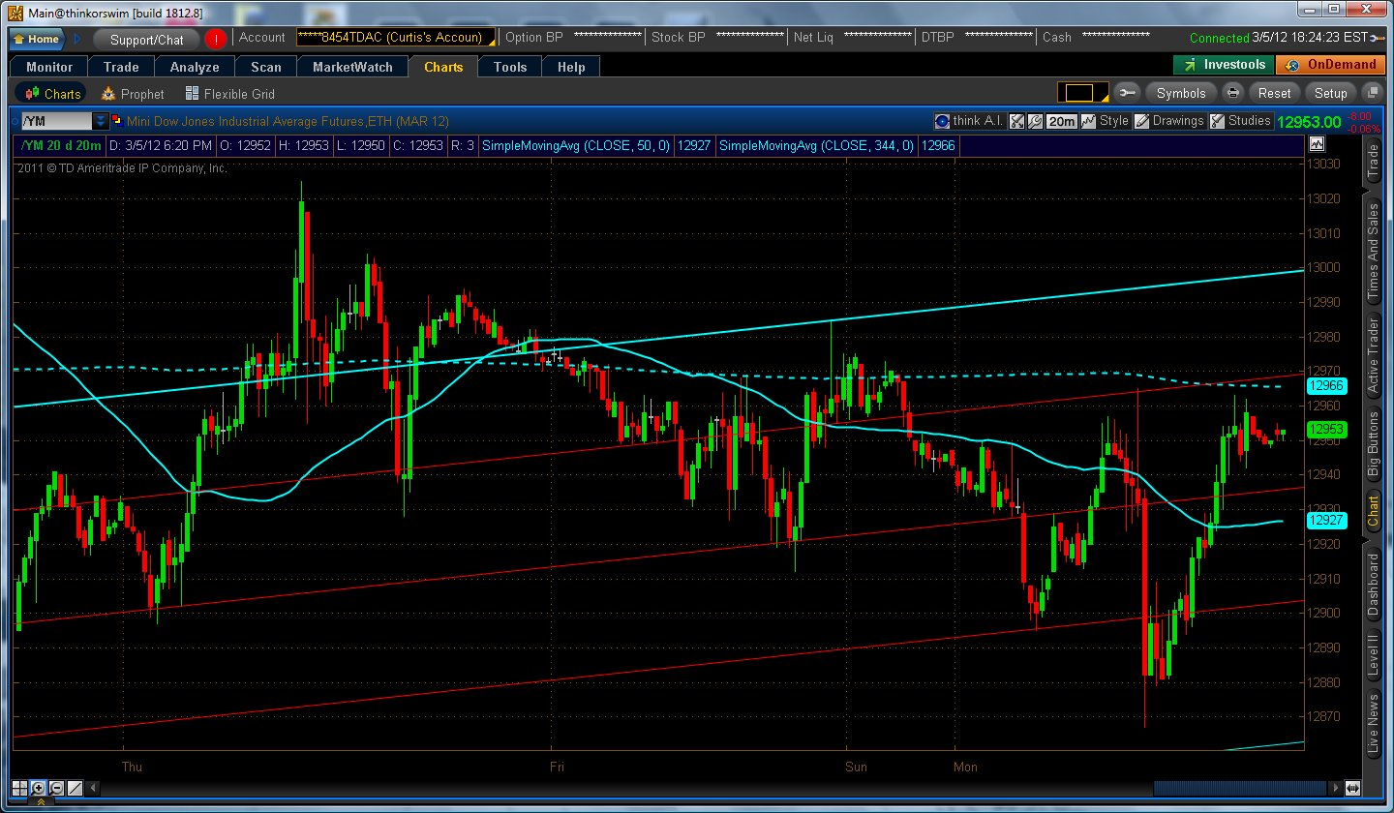Click the 12966 cyan price axis label
This screenshot has width=1394, height=813.
[1325, 385]
